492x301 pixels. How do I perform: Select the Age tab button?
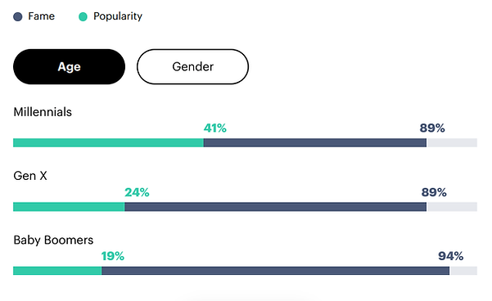(x=69, y=66)
